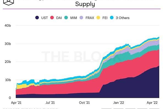The image size is (165, 109).
Task: Click the Supply chart title text
Action: (x=85, y=4)
